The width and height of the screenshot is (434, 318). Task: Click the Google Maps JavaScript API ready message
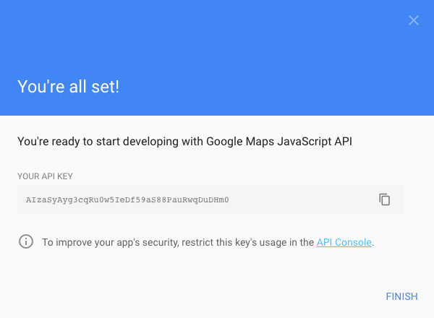point(184,142)
